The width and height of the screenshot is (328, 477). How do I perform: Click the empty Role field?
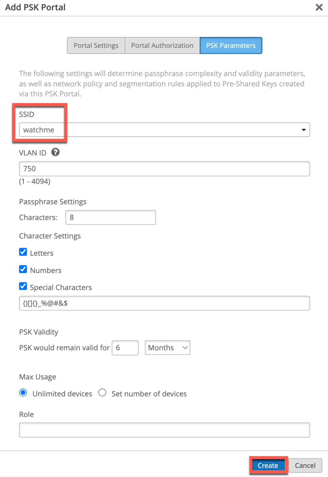tap(164, 430)
